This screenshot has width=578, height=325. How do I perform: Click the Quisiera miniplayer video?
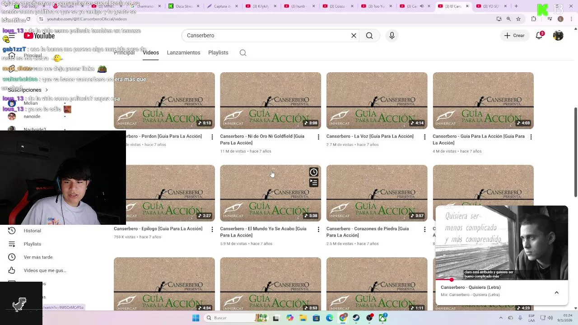[501, 243]
